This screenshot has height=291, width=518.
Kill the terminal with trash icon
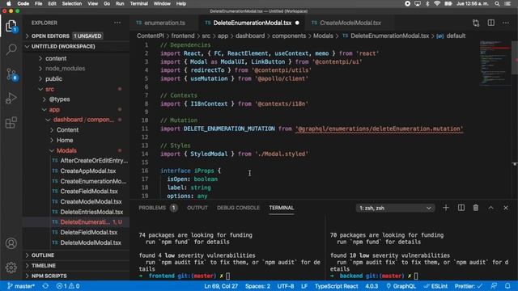pos(476,208)
